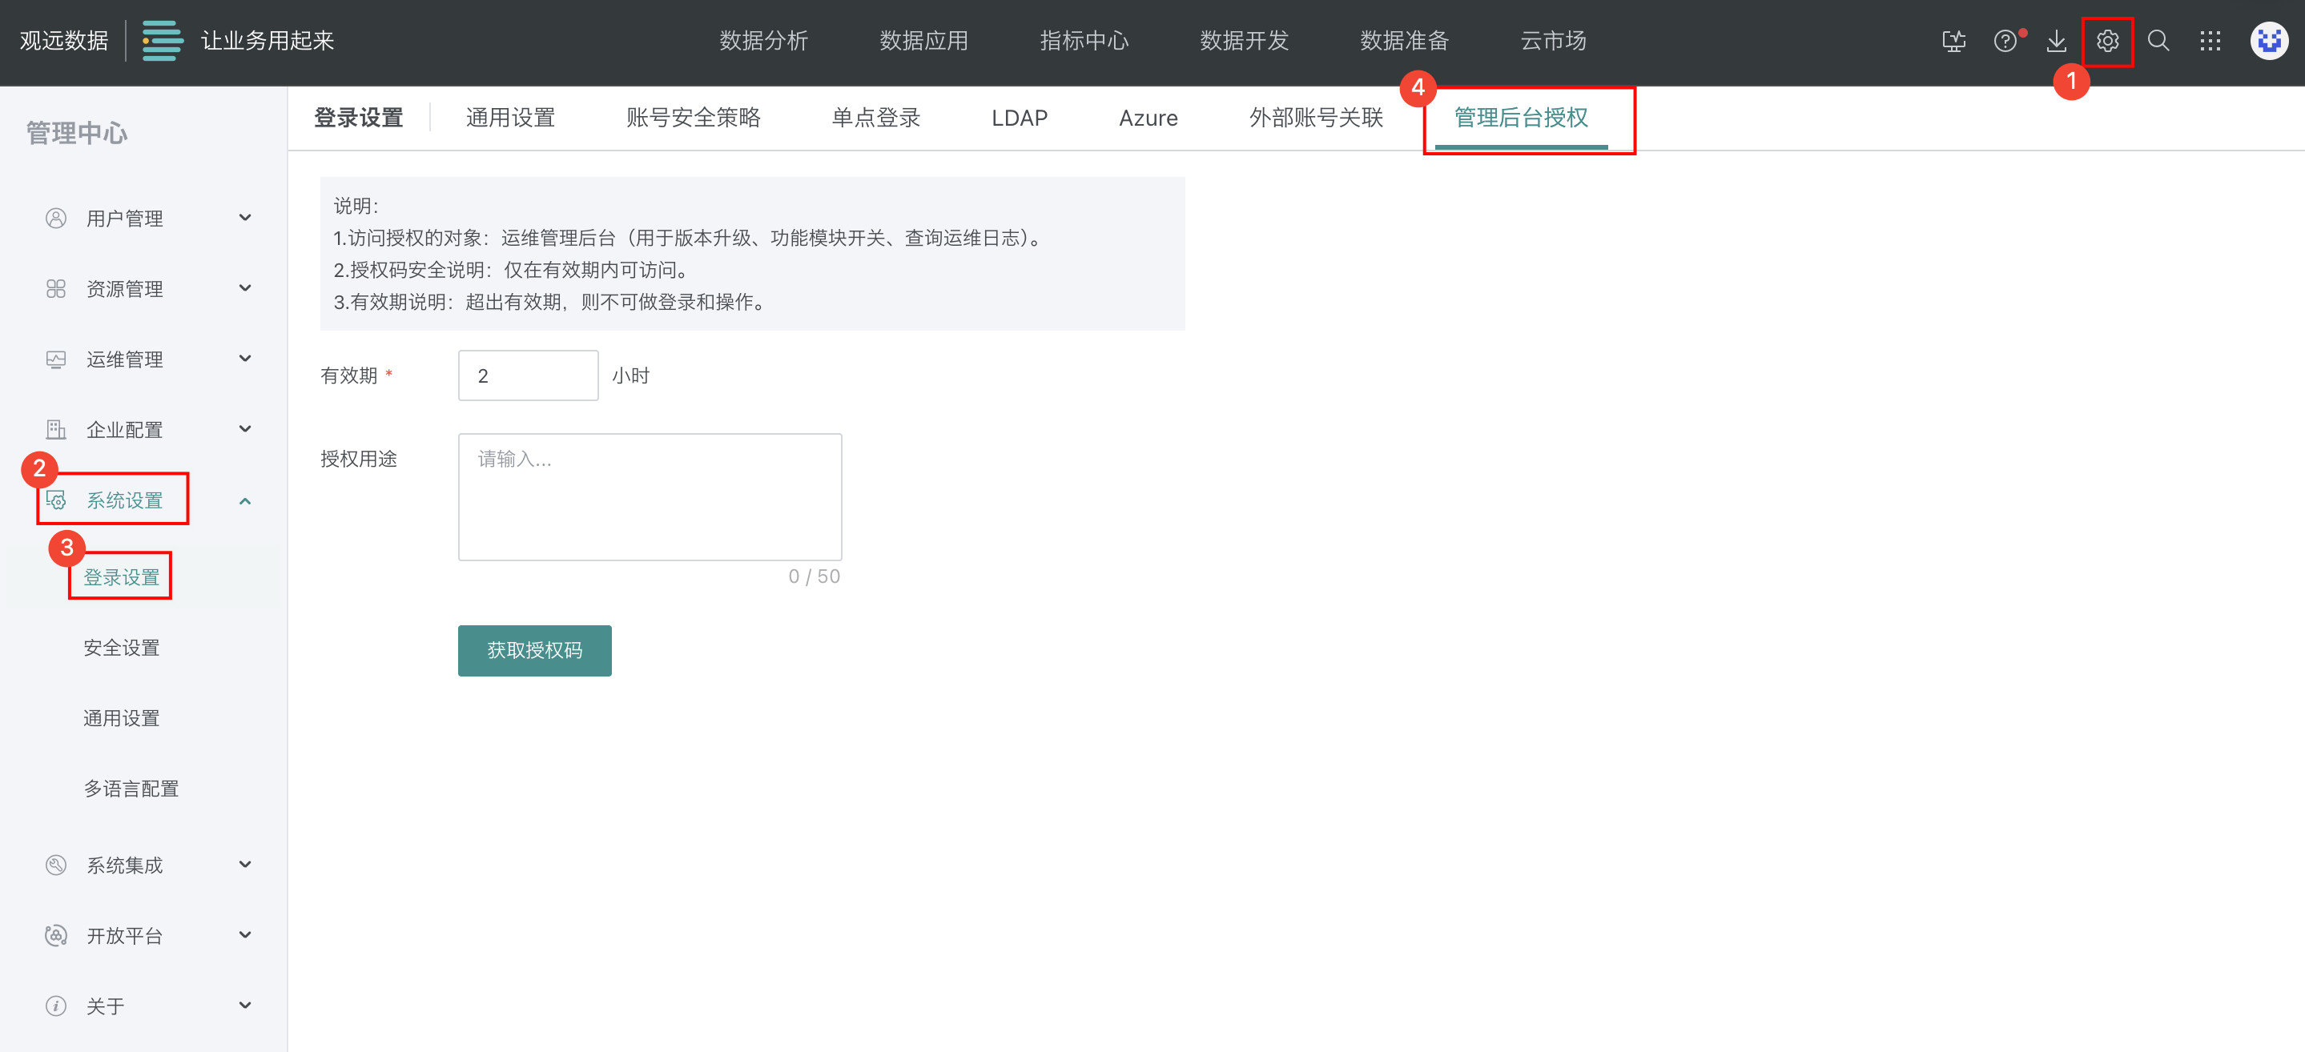Click the monitor screen icon in header
Image resolution: width=2305 pixels, height=1052 pixels.
[1953, 41]
